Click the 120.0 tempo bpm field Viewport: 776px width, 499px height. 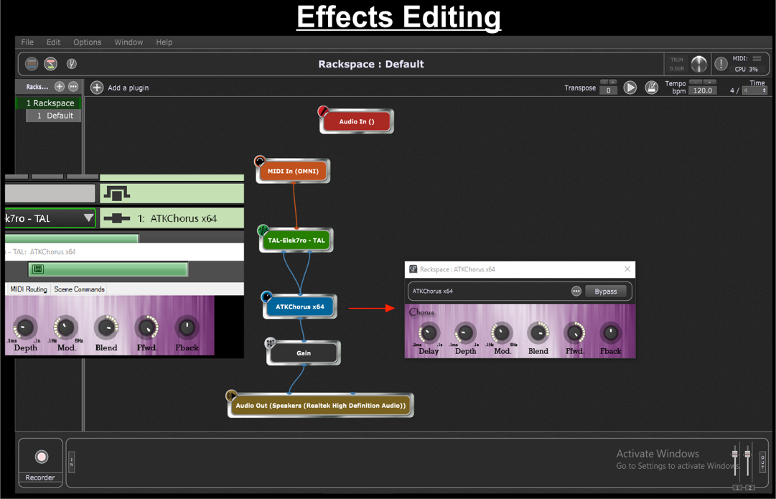tap(703, 90)
